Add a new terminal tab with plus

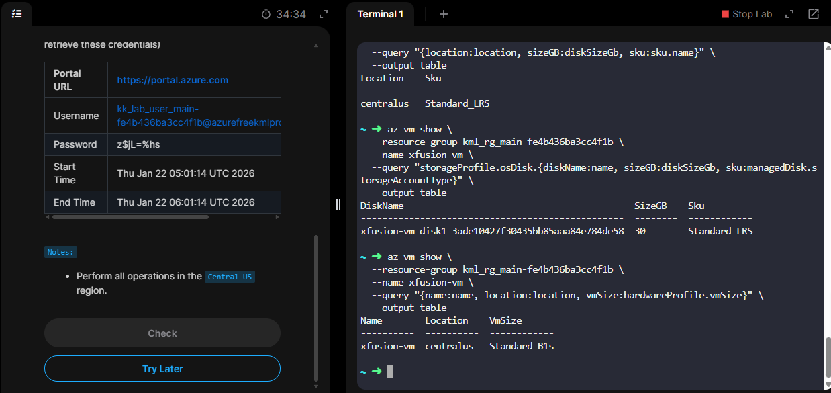[443, 14]
